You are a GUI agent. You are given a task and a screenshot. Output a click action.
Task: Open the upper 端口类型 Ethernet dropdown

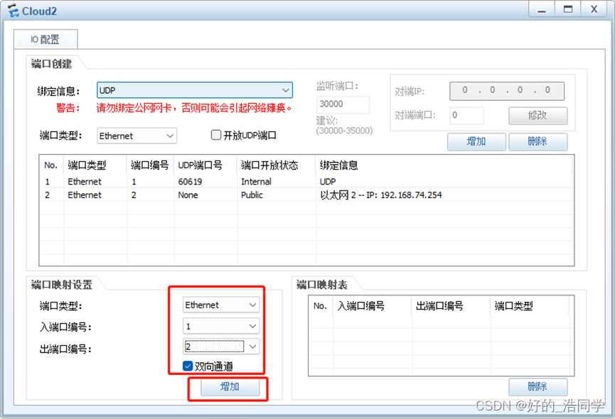click(x=137, y=136)
